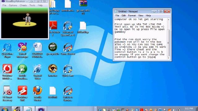
Task: Open the Options menu in VisualBoyAdvance
Action: coord(13,5)
